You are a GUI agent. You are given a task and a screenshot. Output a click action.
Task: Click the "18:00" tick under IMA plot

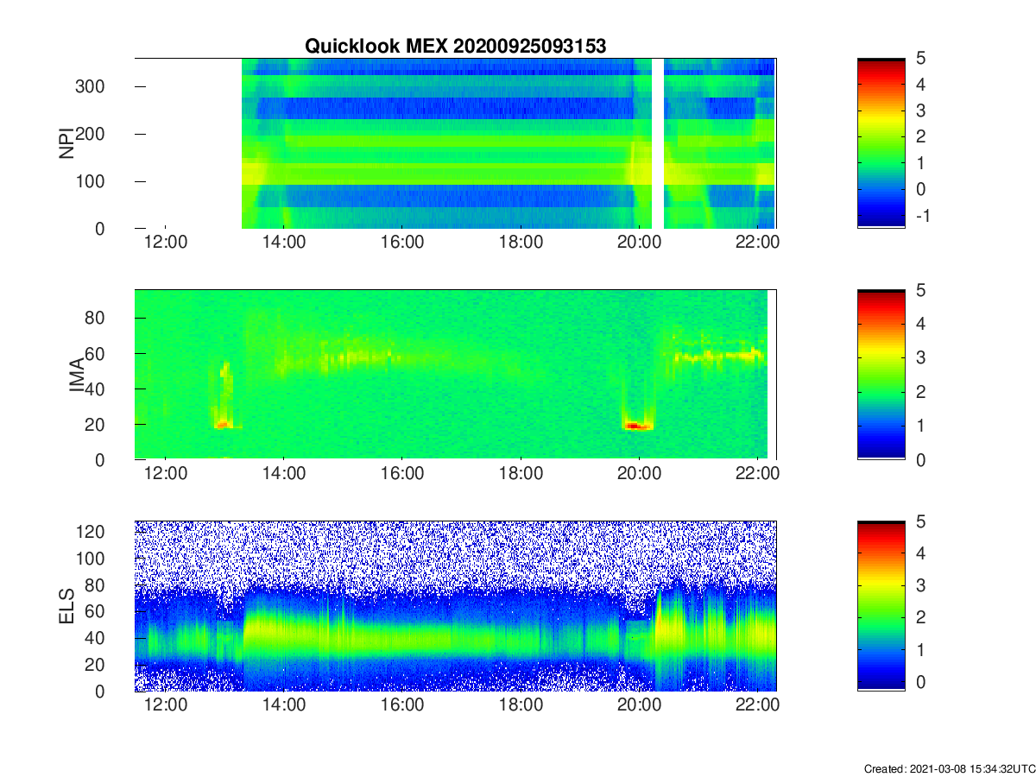[x=521, y=474]
